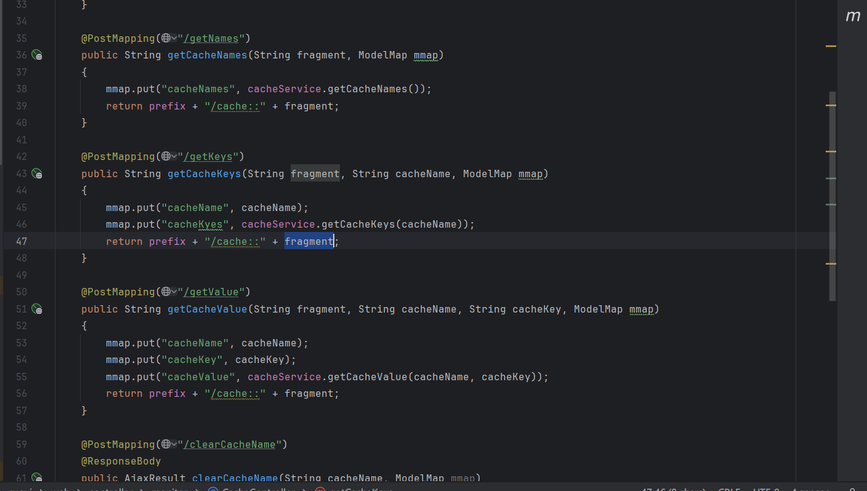Click the "cacheValue" string on line 55

point(198,377)
